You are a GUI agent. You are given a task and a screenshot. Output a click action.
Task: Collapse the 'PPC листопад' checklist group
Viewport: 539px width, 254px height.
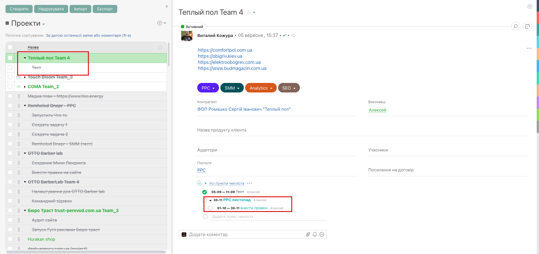point(210,200)
